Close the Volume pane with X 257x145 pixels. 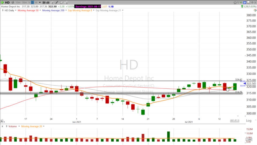[2, 126]
